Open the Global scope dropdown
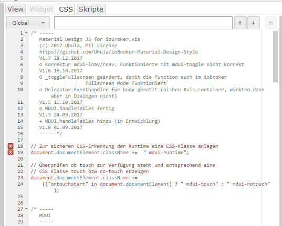 point(28,23)
